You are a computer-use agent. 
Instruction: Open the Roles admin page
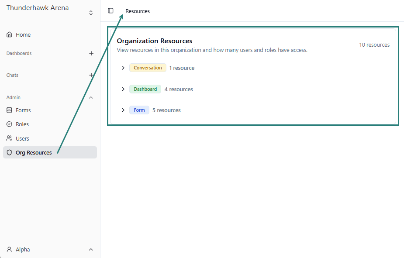tap(22, 124)
